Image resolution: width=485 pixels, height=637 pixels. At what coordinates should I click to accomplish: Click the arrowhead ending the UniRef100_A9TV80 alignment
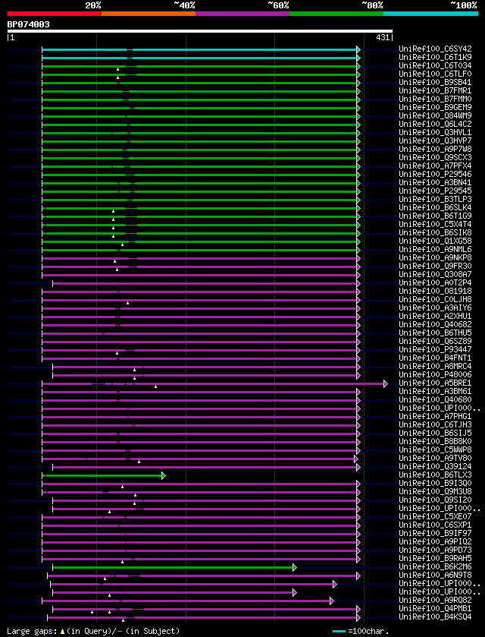tap(355, 459)
